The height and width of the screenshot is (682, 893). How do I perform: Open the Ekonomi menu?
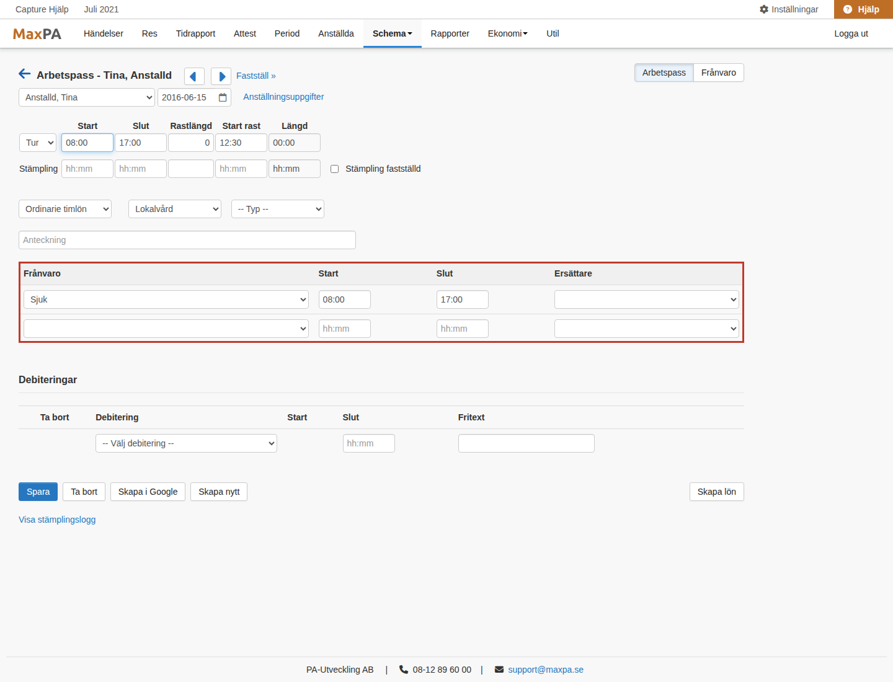click(x=508, y=33)
